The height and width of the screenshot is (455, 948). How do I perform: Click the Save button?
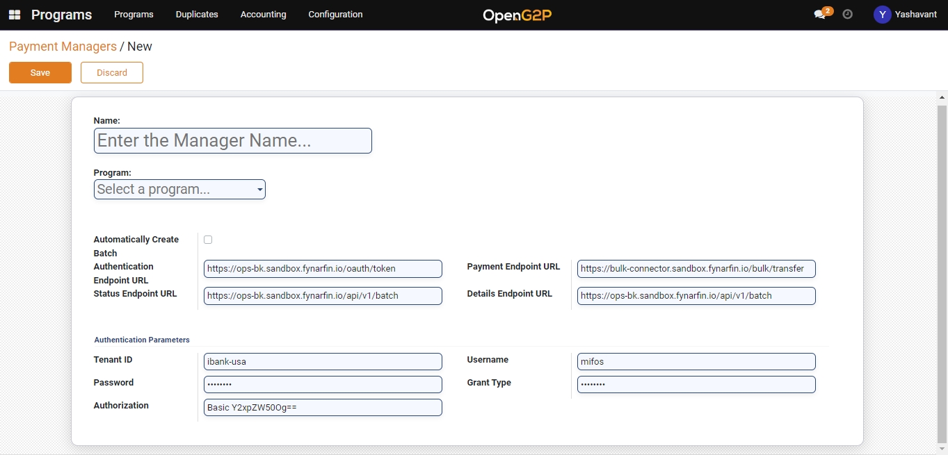pos(40,73)
